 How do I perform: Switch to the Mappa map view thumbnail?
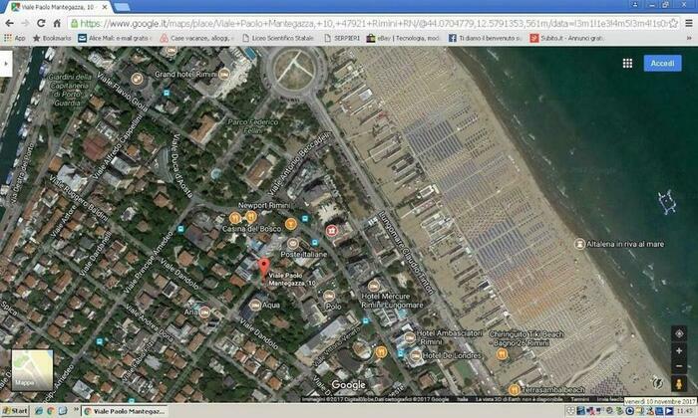coord(32,370)
